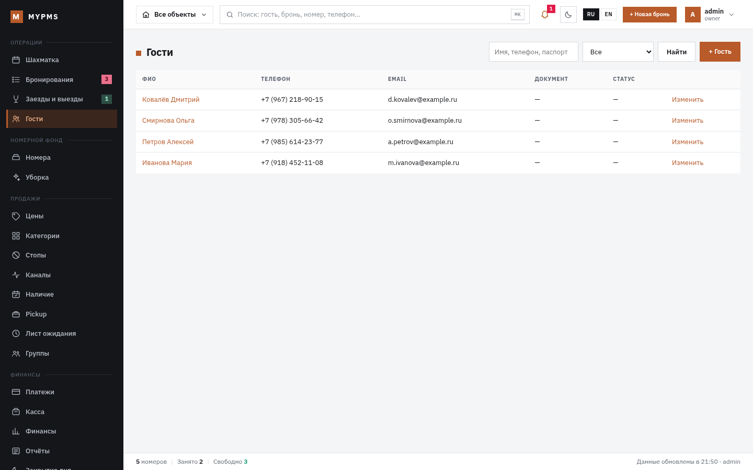Image resolution: width=753 pixels, height=470 pixels.
Task: Open the Все объекты property selector
Action: coord(175,15)
